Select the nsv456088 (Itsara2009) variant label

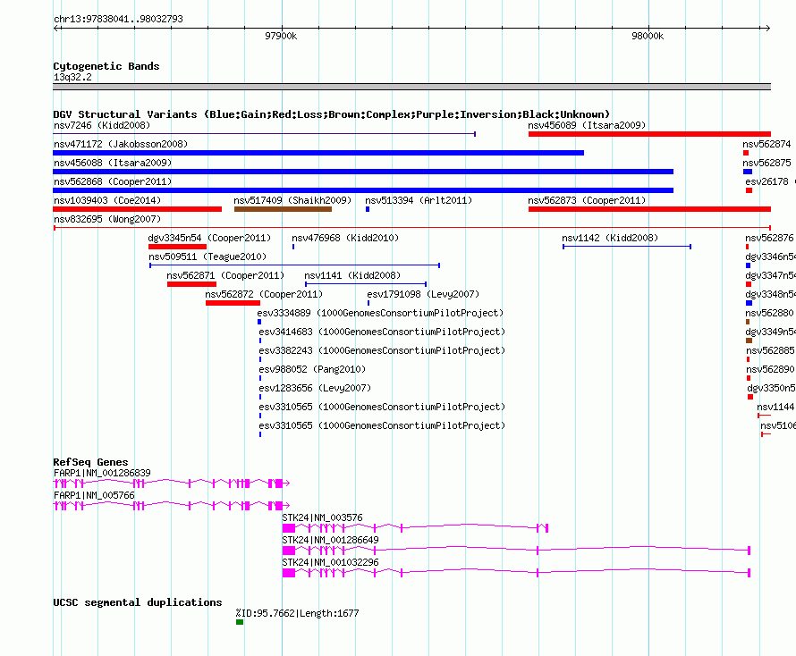point(113,163)
